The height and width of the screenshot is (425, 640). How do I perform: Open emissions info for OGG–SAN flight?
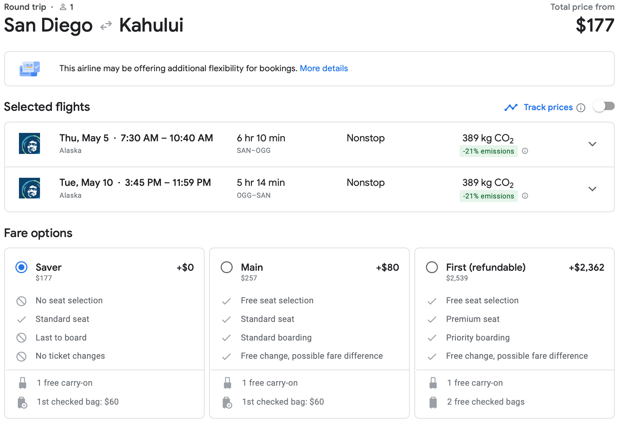pos(525,196)
